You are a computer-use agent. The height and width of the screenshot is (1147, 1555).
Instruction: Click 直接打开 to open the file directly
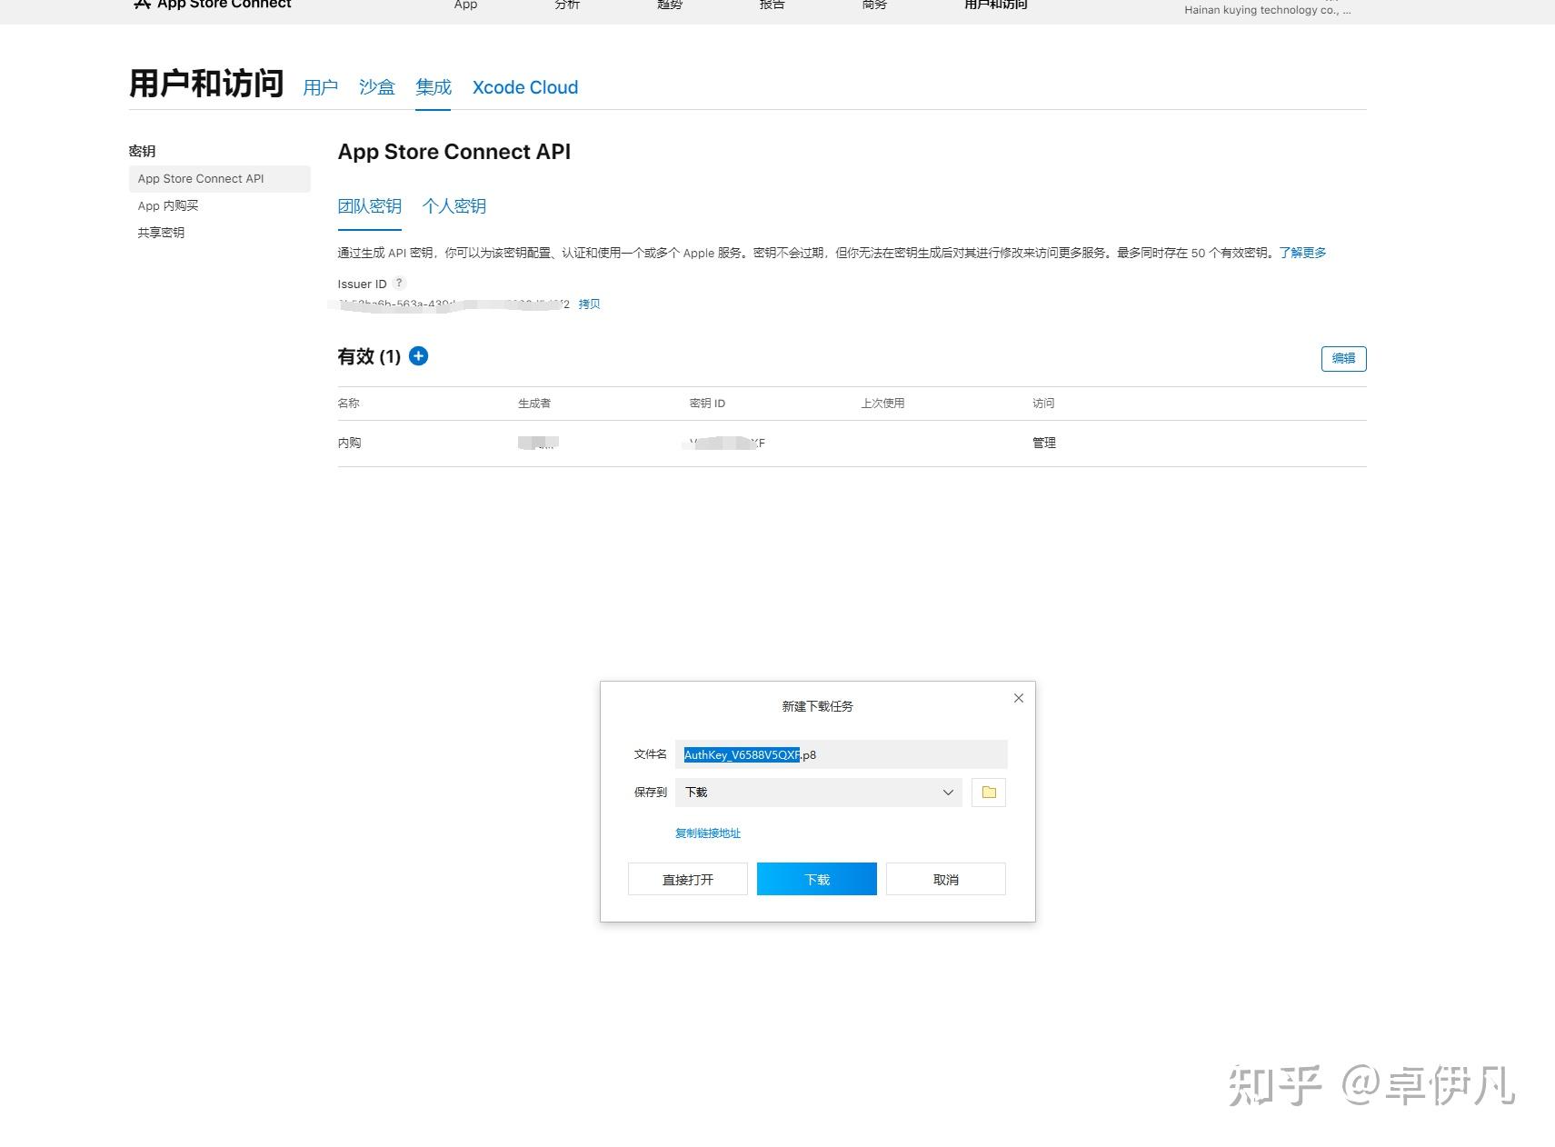coord(687,879)
